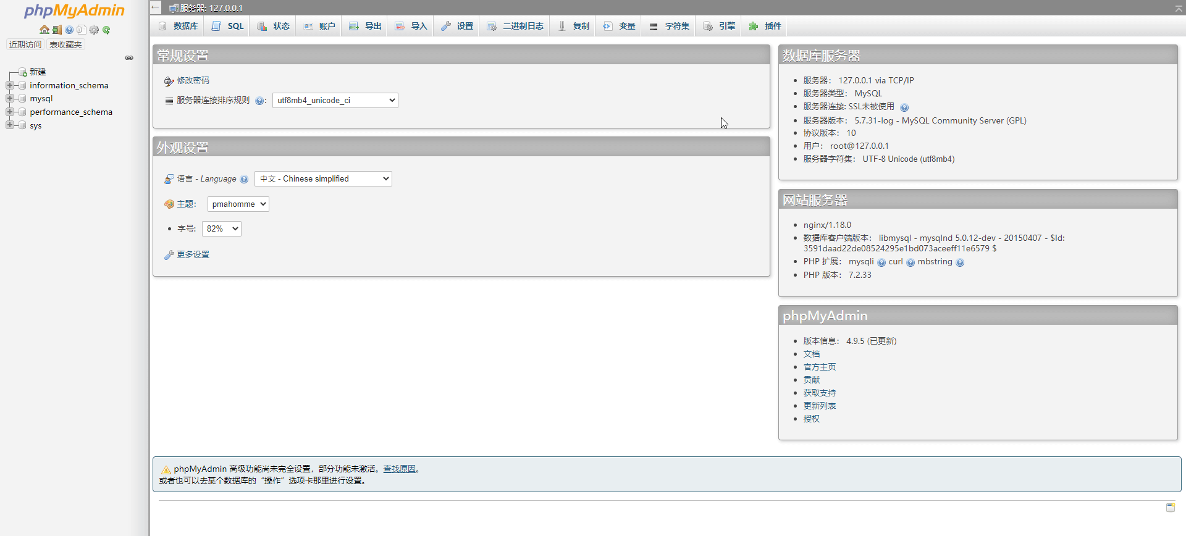Open the 二进制日志 tab

coord(515,26)
